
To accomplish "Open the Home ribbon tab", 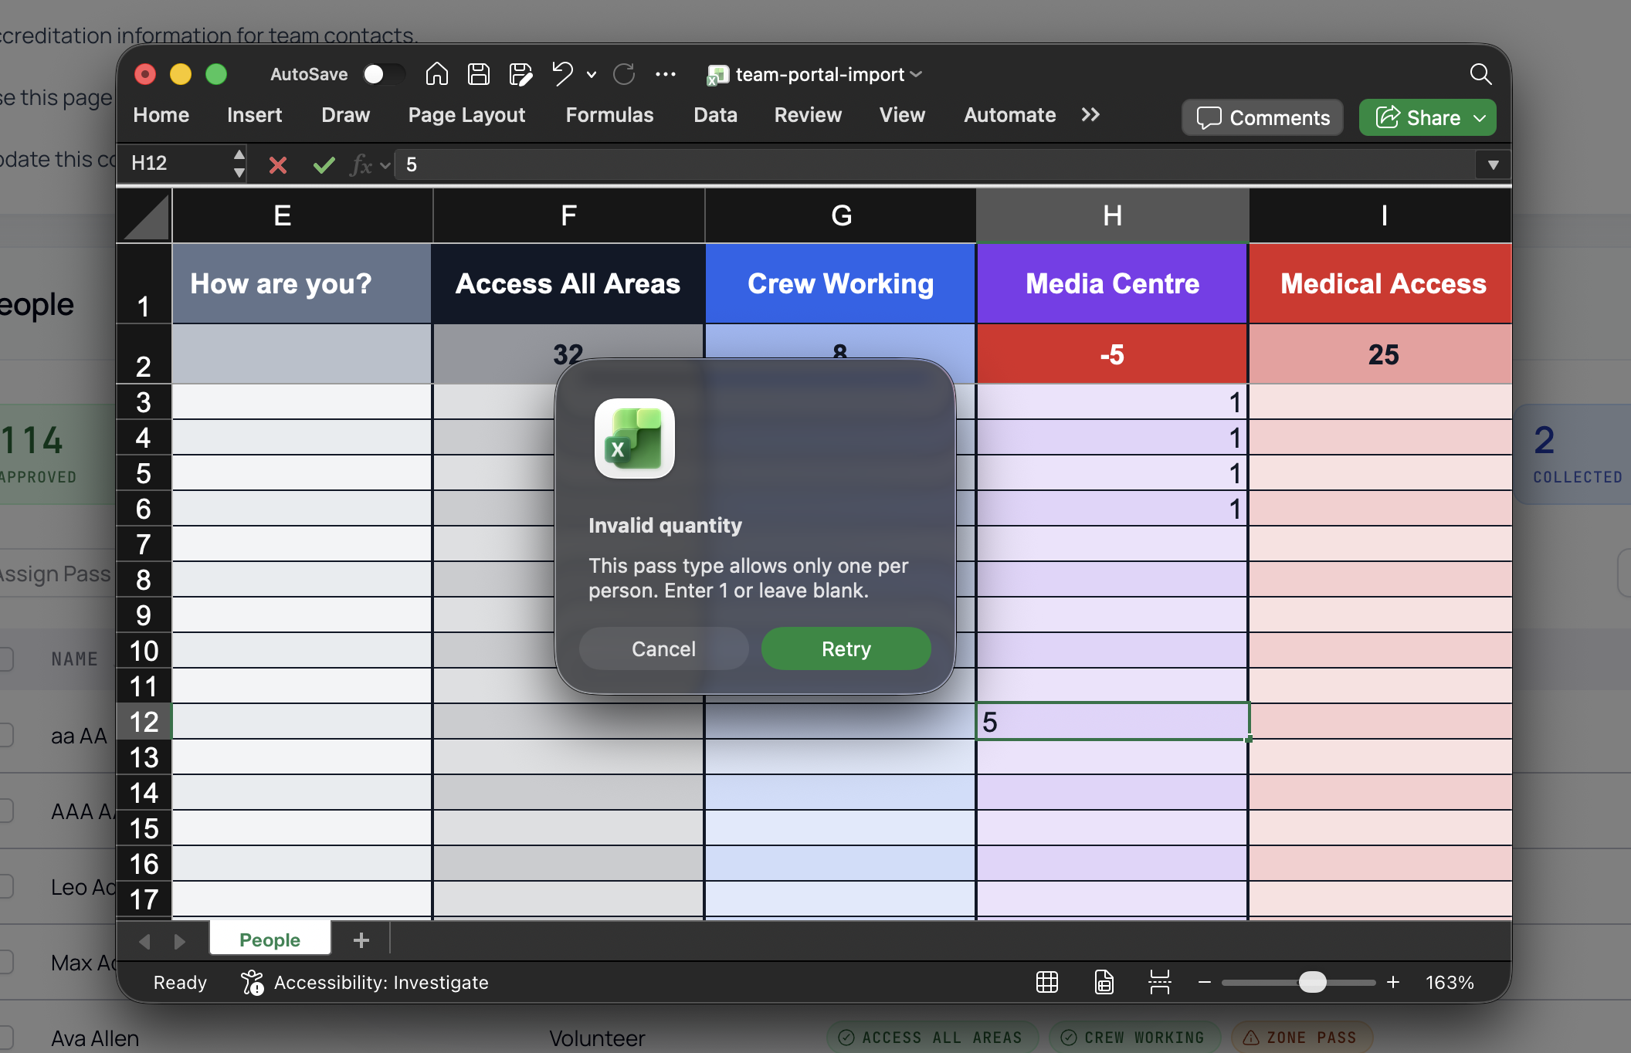I will click(161, 115).
